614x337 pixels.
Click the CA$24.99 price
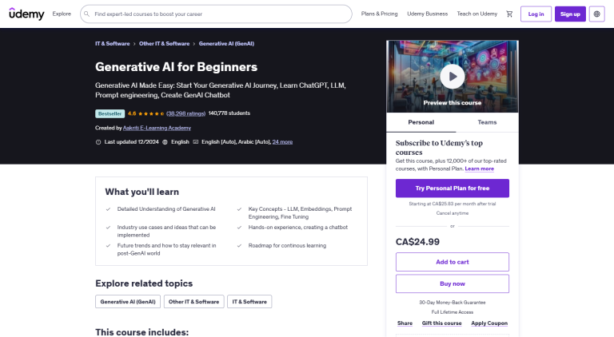417,242
